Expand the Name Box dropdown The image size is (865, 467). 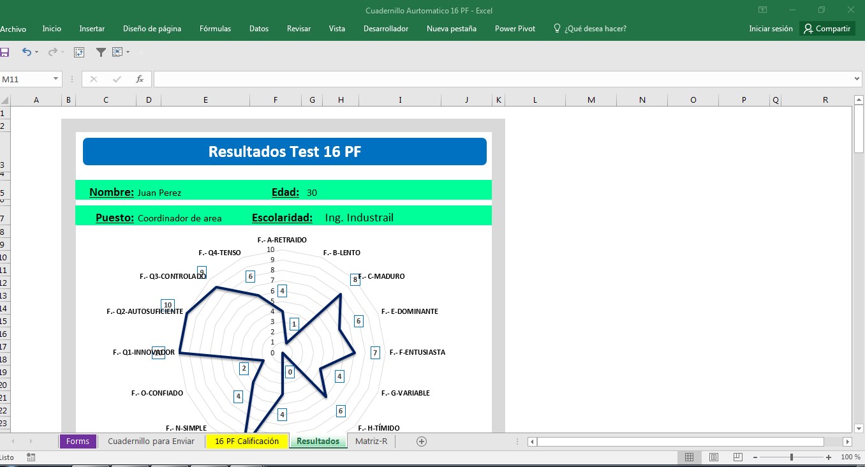(x=56, y=79)
